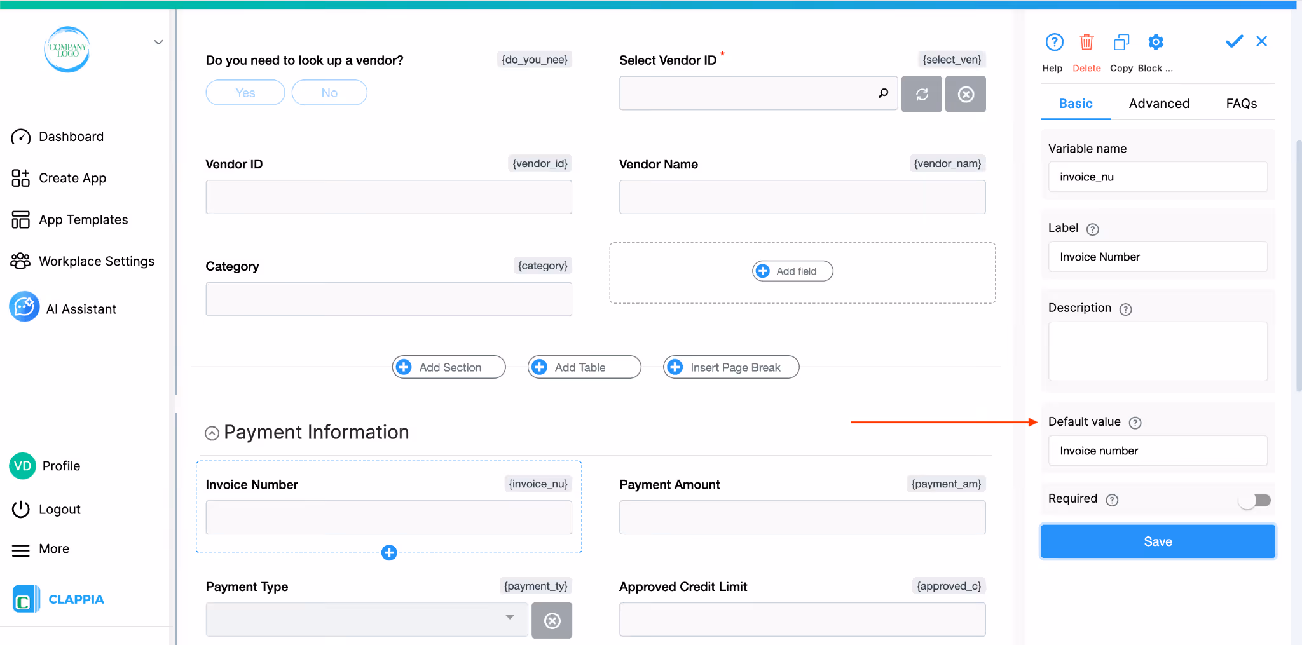Image resolution: width=1302 pixels, height=645 pixels.
Task: Delete the selected field with the trash icon
Action: pos(1086,42)
